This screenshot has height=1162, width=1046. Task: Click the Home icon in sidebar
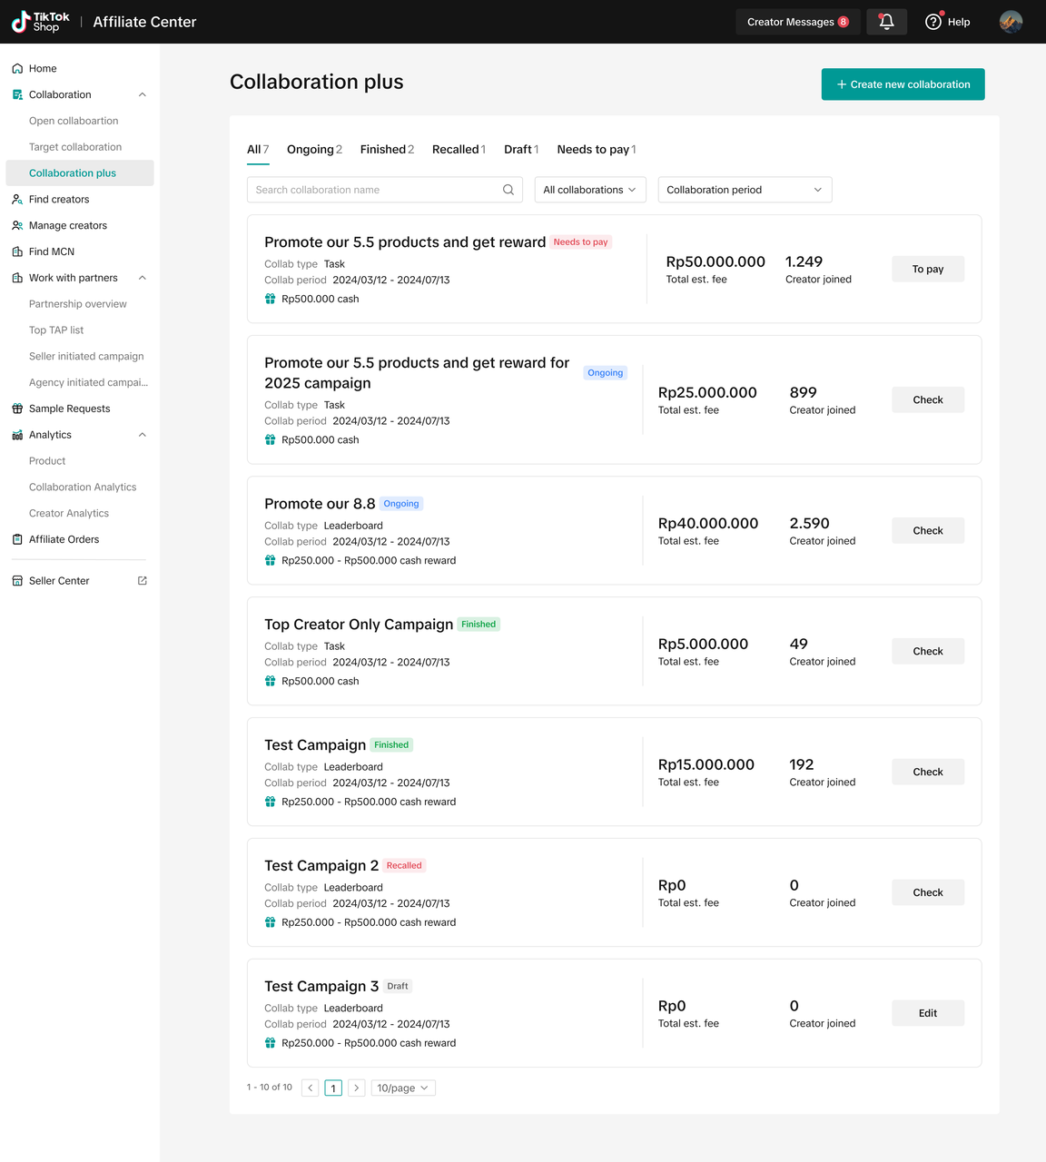17,69
